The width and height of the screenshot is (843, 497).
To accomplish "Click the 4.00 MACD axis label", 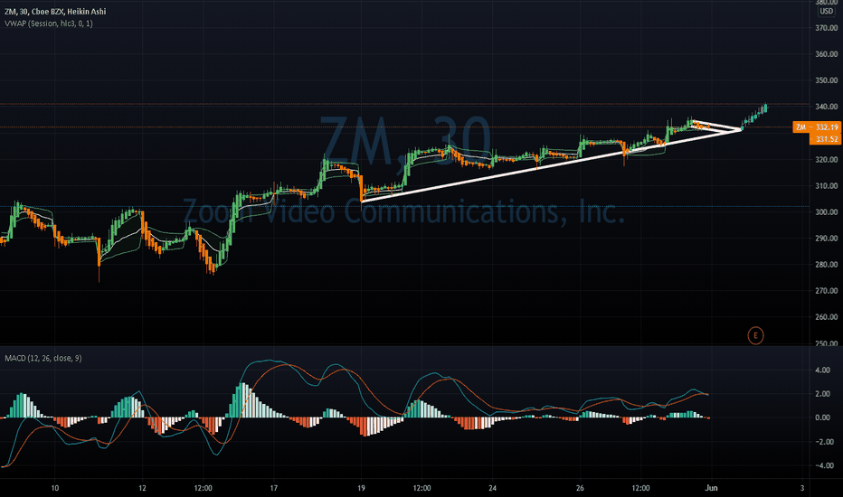I will (x=822, y=370).
